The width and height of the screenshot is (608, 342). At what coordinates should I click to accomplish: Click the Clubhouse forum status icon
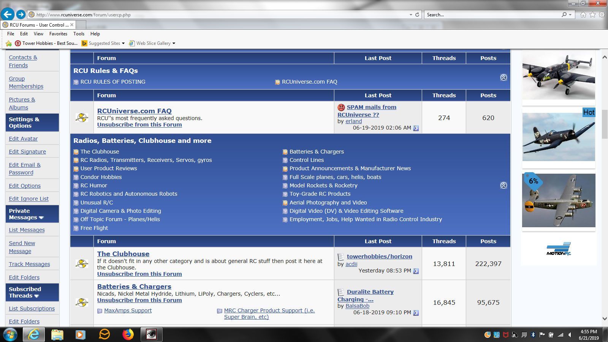82,263
